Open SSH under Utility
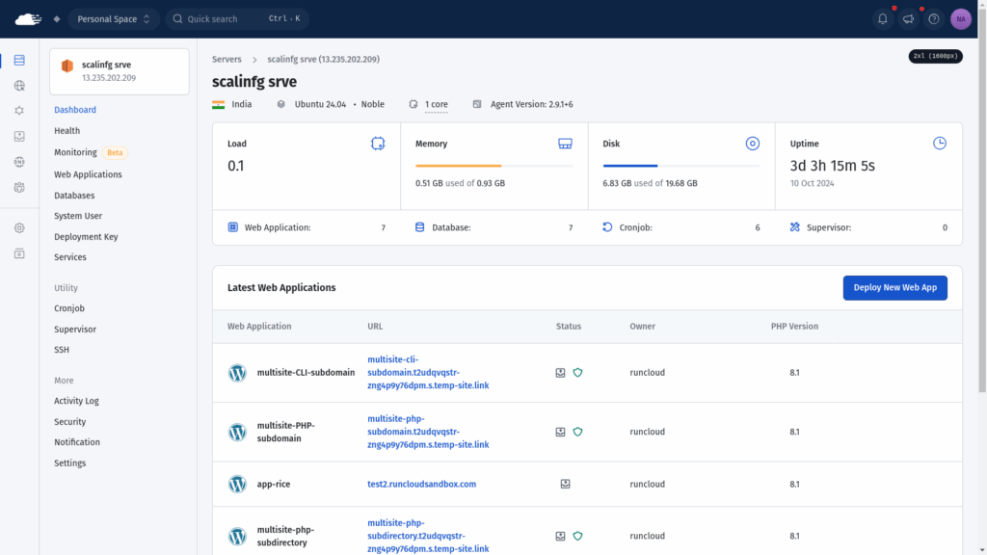The width and height of the screenshot is (987, 555). pyautogui.click(x=62, y=350)
